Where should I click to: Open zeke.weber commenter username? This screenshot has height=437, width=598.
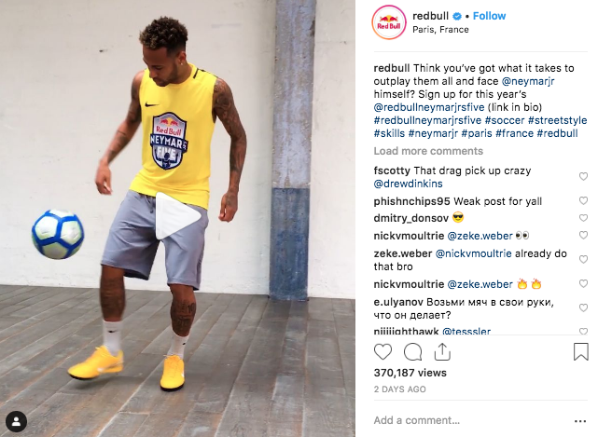point(403,253)
